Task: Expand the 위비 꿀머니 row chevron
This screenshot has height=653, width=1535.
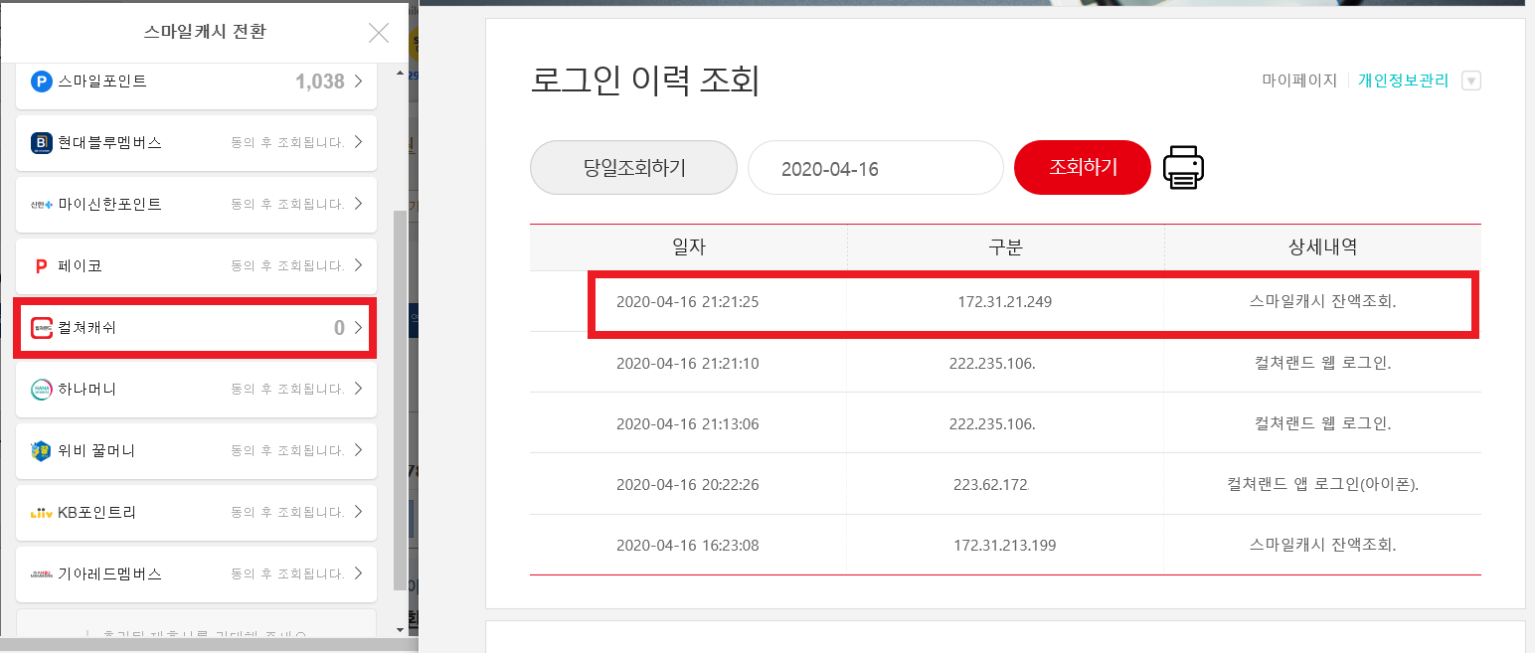Action: pos(358,450)
